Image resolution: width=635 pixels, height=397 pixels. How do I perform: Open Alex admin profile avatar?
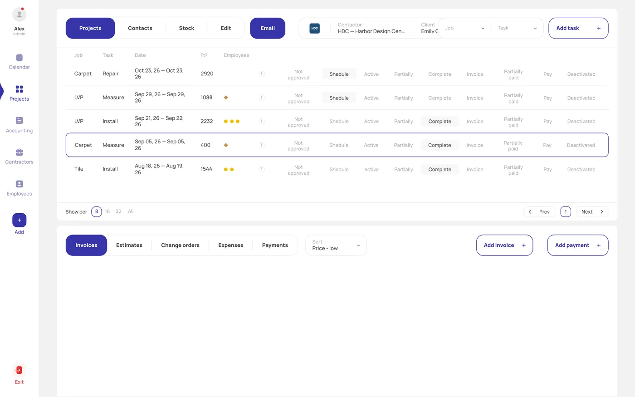tap(19, 15)
